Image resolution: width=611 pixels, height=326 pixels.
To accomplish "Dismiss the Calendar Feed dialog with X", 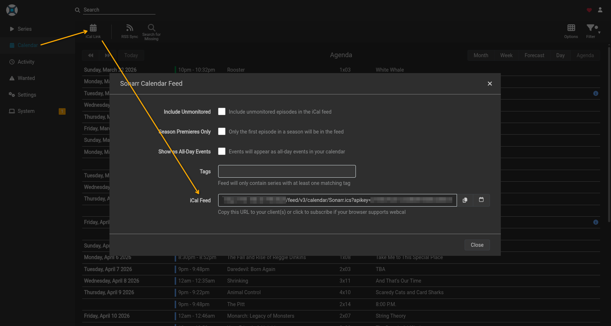I will [490, 84].
